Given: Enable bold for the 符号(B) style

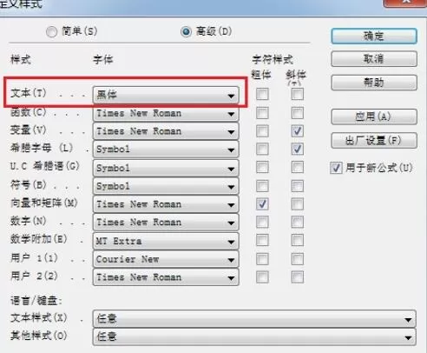Looking at the screenshot, I should pyautogui.click(x=262, y=186).
